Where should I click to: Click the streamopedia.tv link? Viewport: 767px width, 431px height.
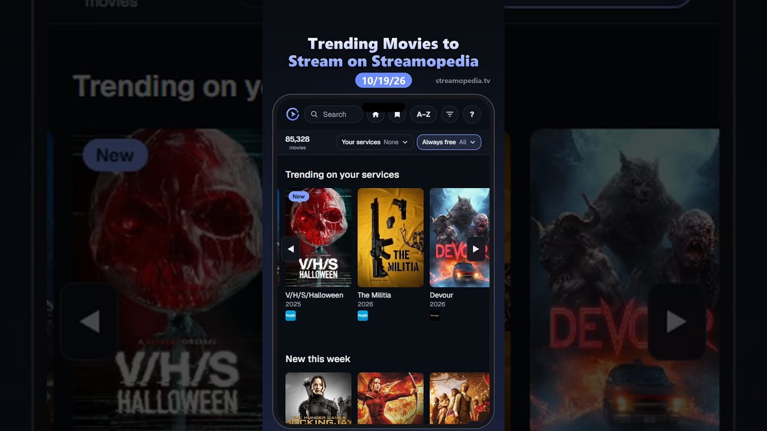pos(463,81)
